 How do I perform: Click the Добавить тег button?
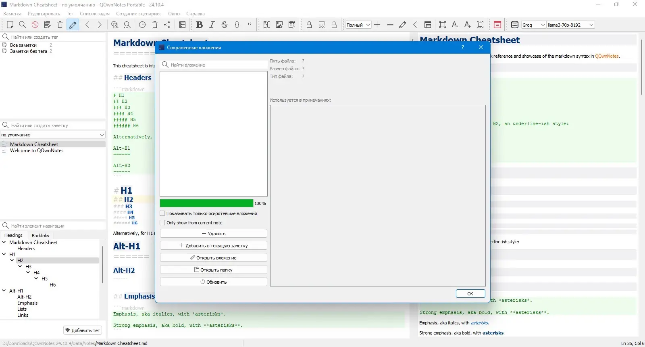pos(82,330)
